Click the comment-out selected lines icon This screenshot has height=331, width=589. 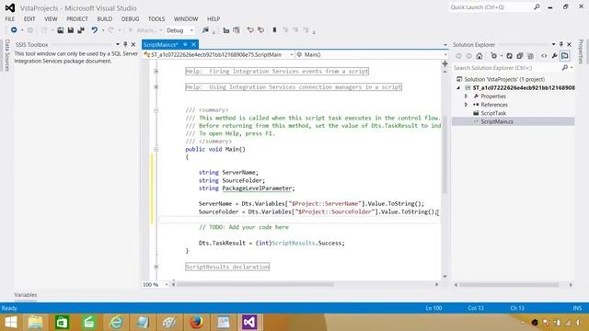[250, 30]
